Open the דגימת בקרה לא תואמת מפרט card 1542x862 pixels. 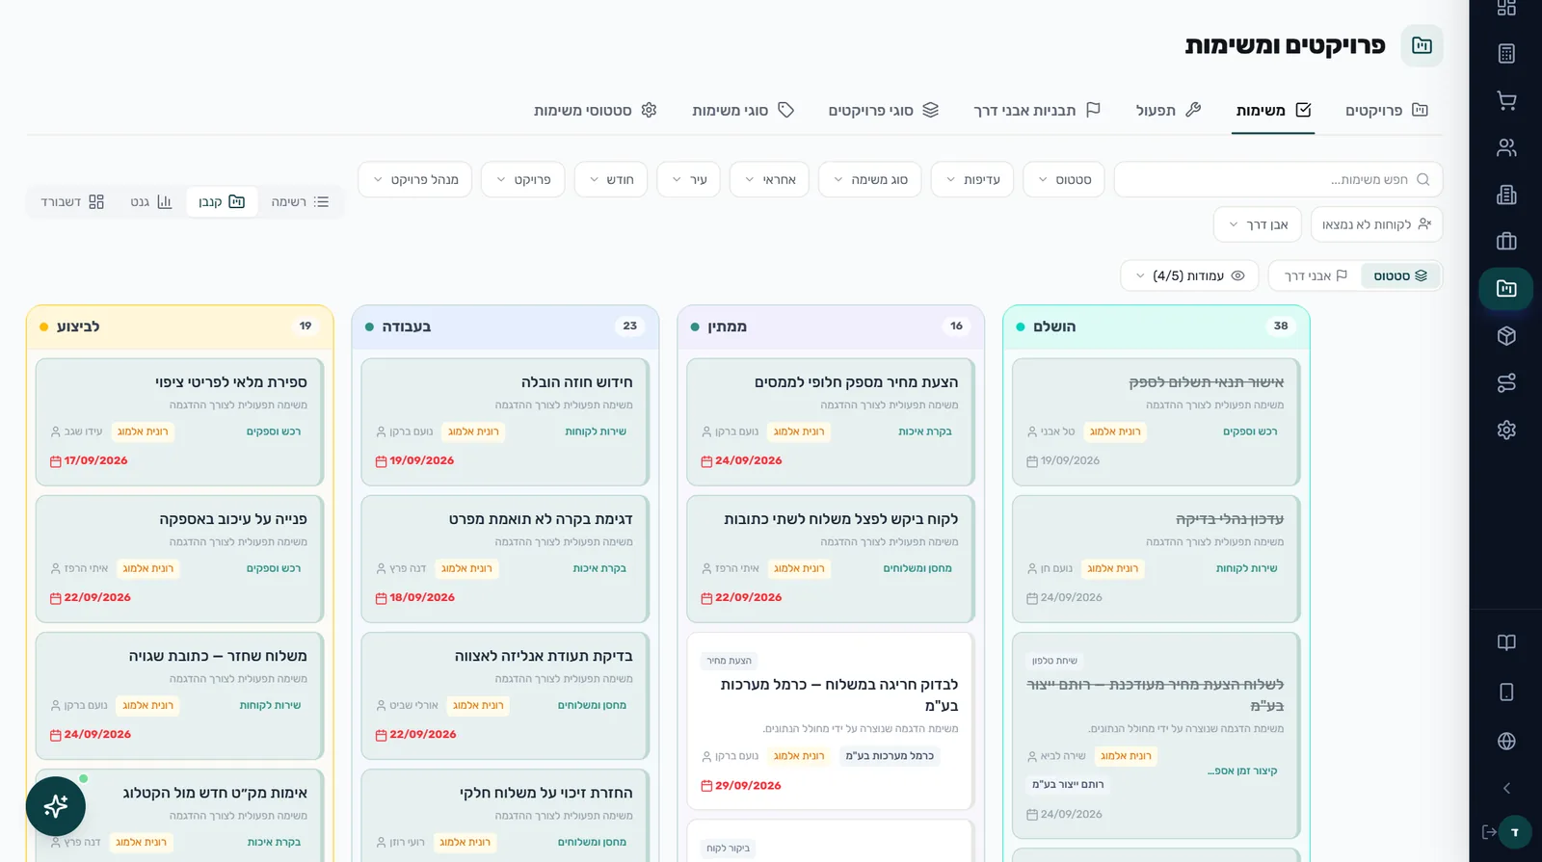(x=505, y=559)
